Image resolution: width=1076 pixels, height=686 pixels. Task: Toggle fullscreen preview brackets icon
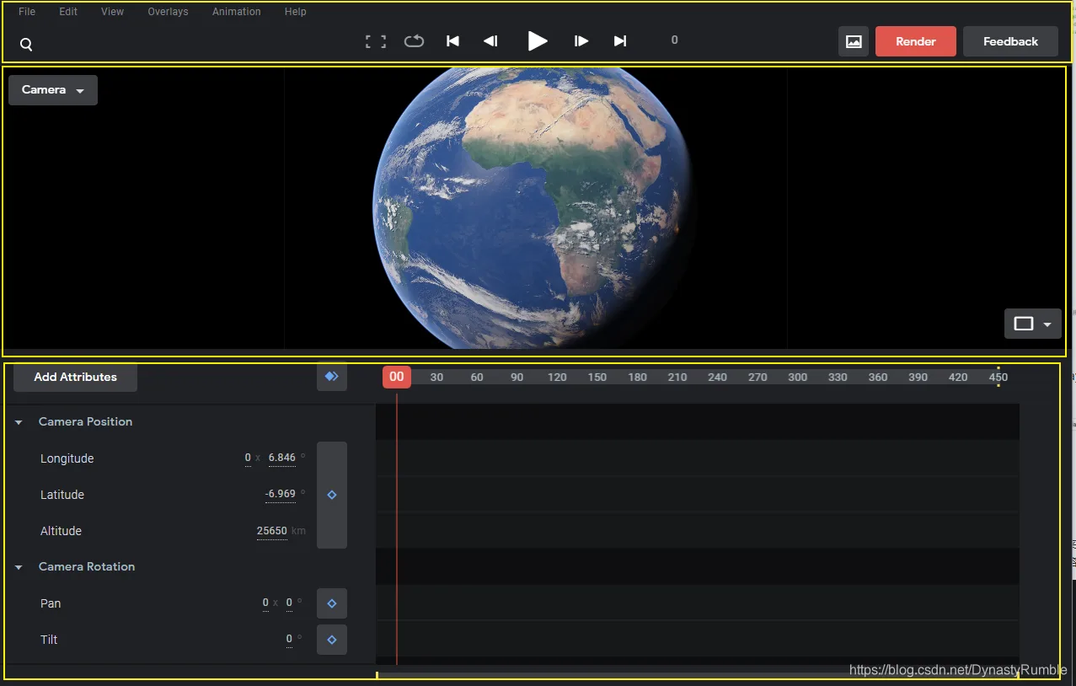pyautogui.click(x=376, y=41)
